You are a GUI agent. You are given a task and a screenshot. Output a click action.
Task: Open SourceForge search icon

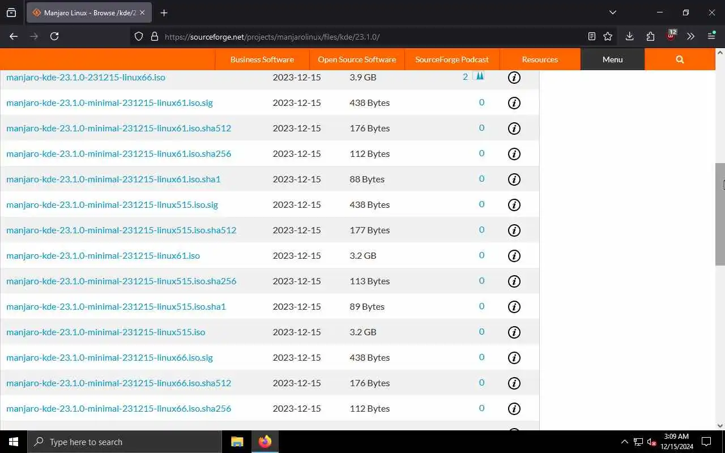tap(680, 59)
